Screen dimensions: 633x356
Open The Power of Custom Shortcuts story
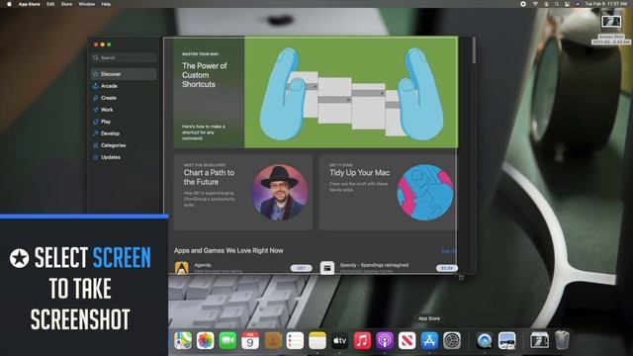(316, 92)
